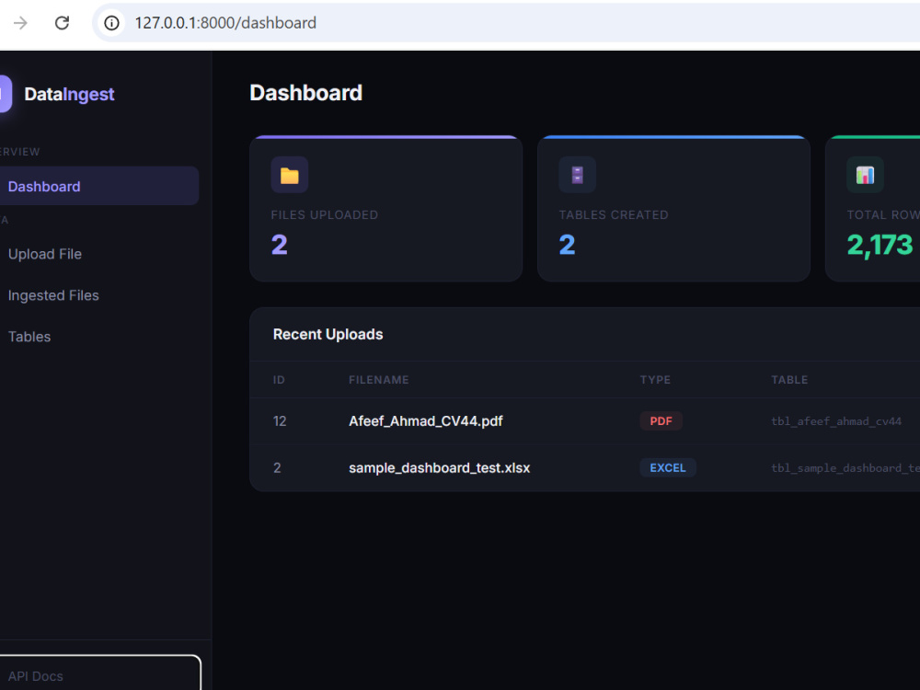Click the TABLE column header

coord(789,380)
